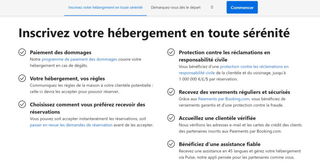
Task: Click 'Recevez des versements réguliers et sécurisés' heading
Action: 234,92
